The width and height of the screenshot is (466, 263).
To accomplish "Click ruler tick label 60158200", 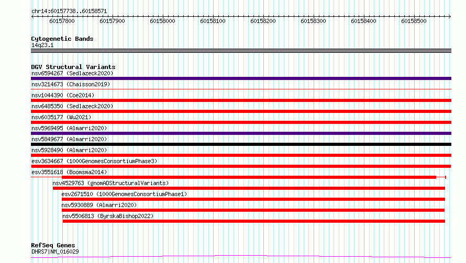I will click(263, 21).
